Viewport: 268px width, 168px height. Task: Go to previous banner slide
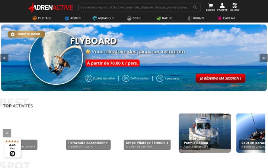pos(4,58)
